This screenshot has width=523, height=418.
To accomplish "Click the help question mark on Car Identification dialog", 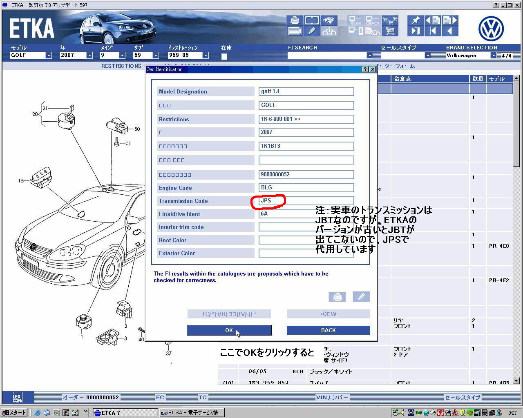I will click(x=365, y=69).
